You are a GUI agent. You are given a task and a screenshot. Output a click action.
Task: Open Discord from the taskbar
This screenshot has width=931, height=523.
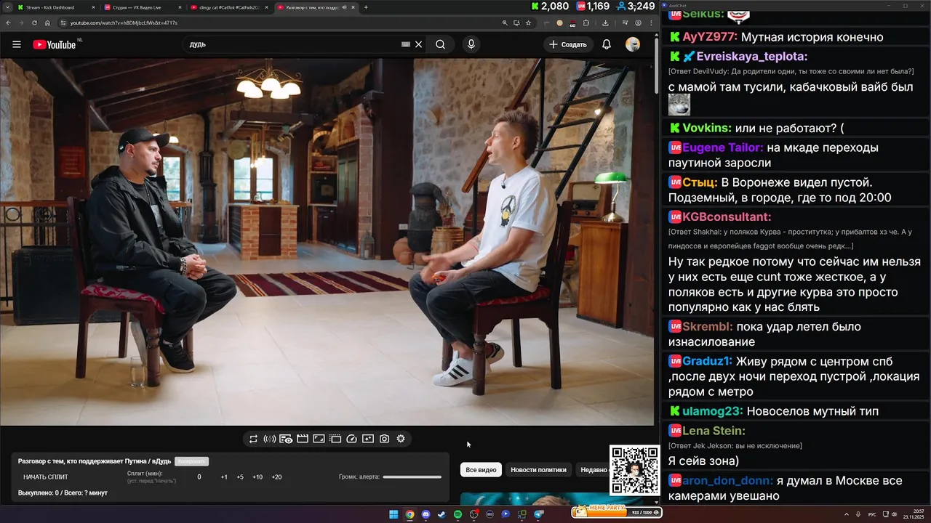(x=425, y=514)
